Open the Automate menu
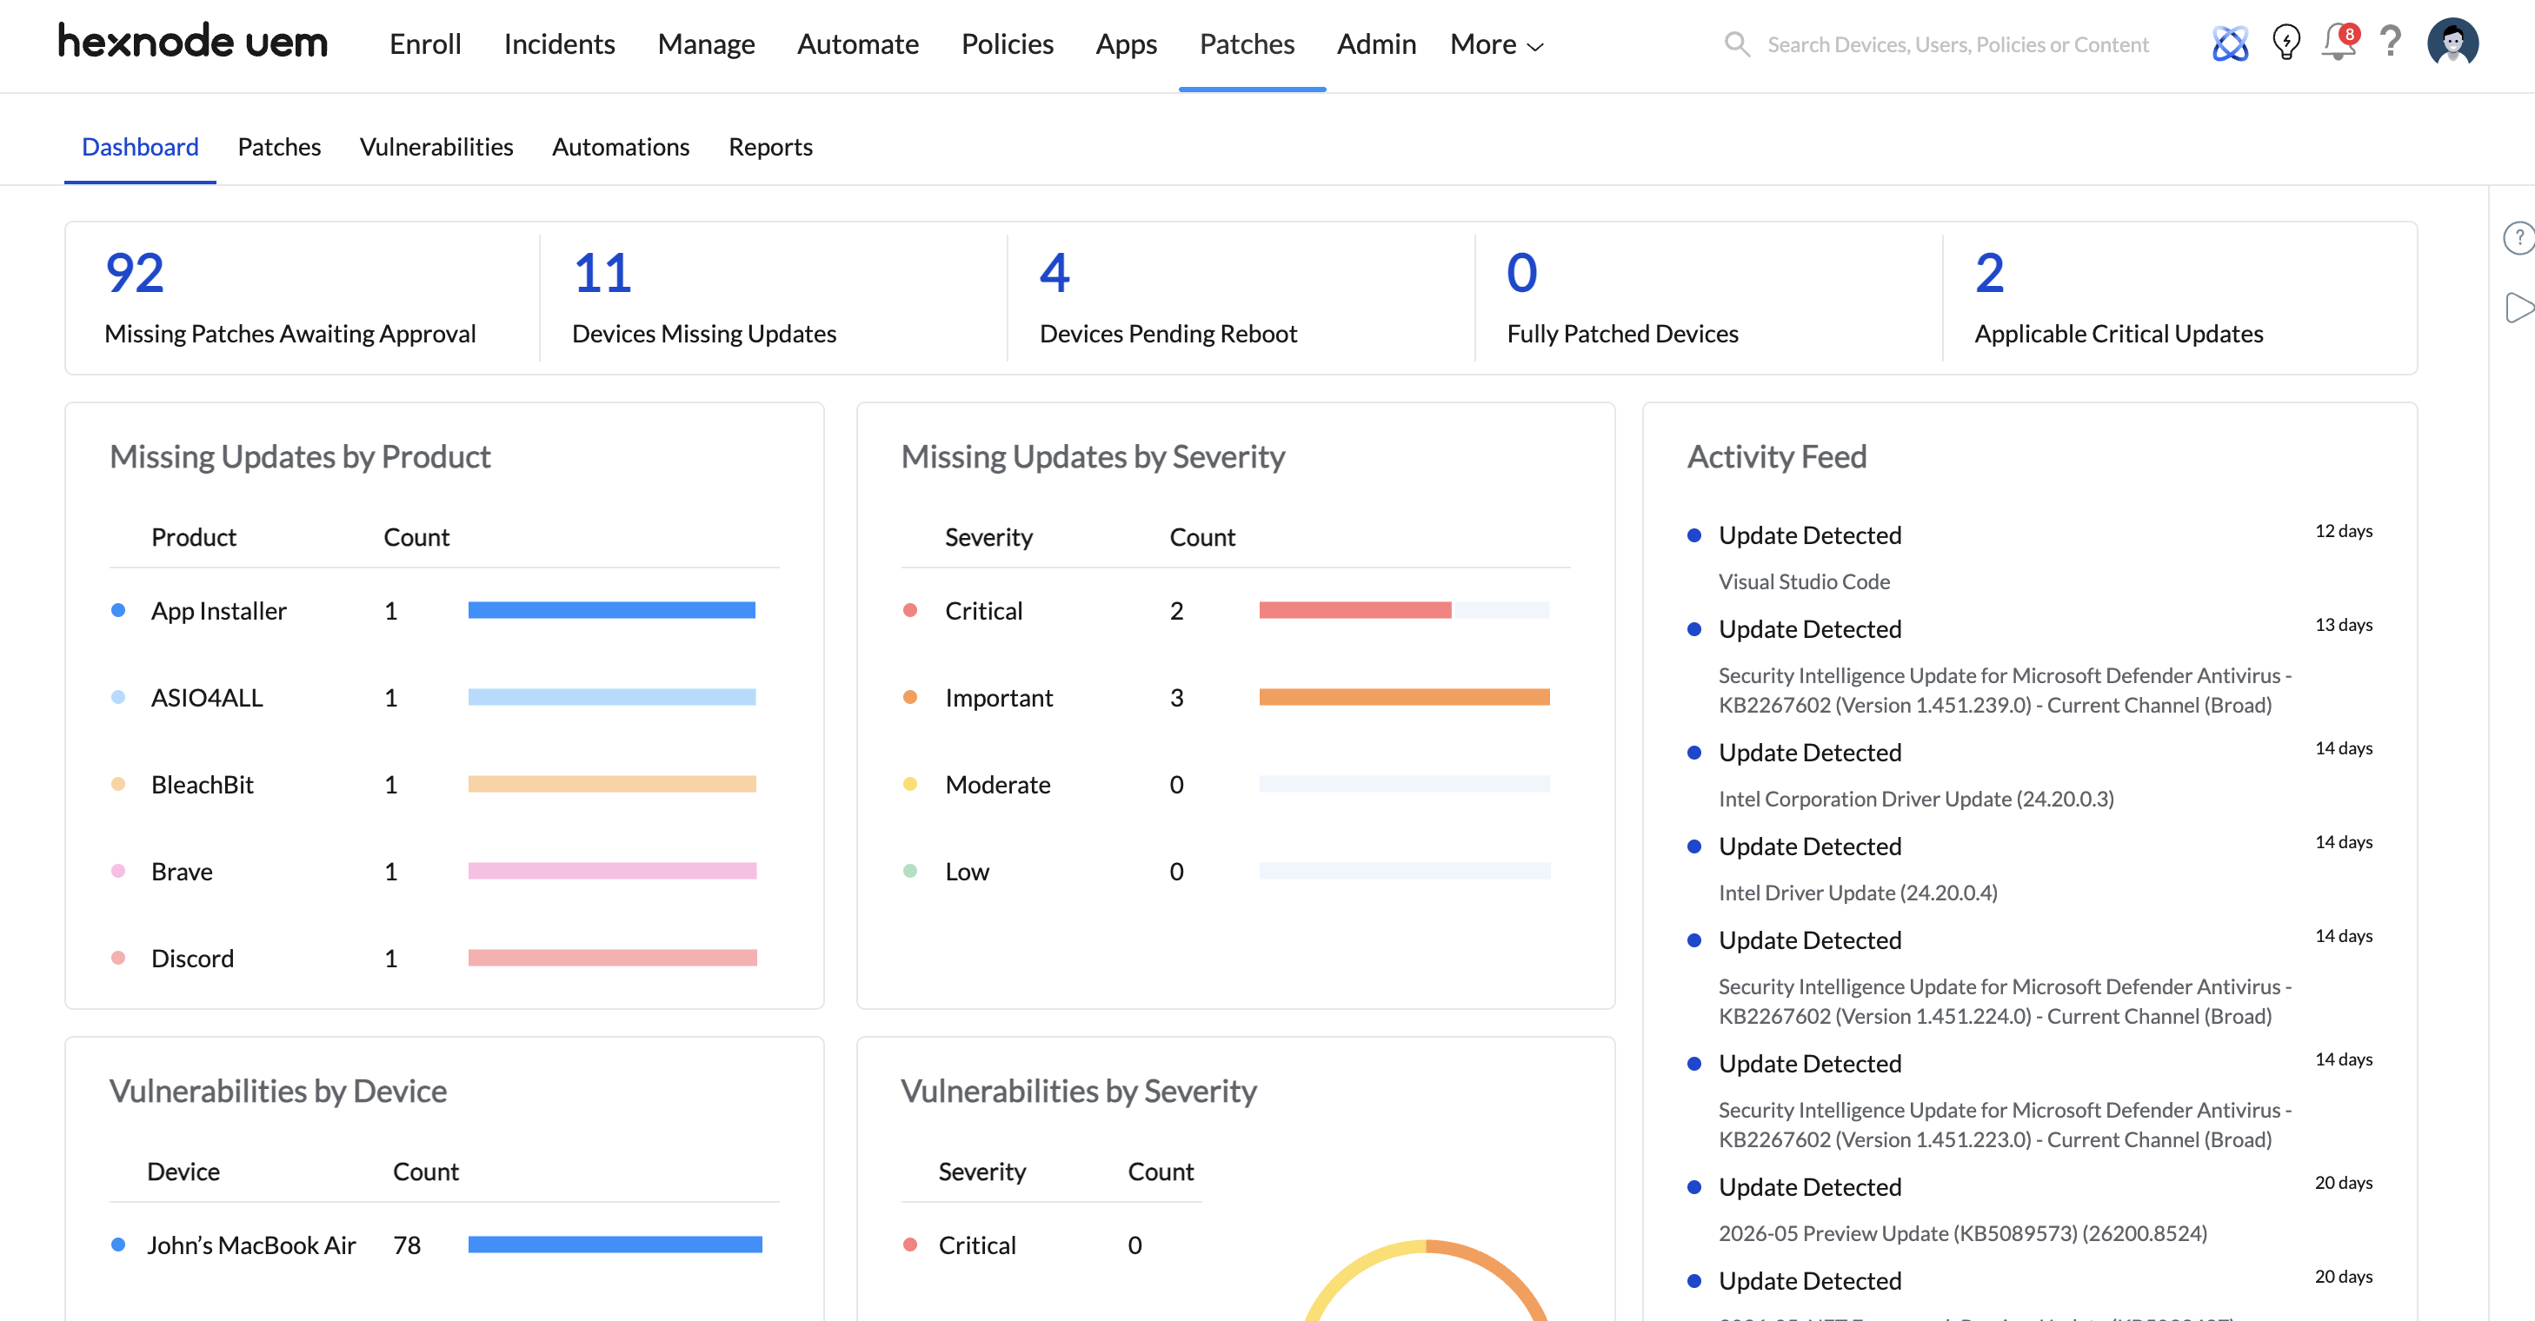Viewport: 2535px width, 1321px height. [857, 44]
